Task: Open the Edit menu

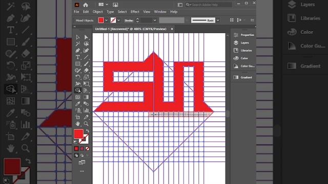Action: coord(86,12)
